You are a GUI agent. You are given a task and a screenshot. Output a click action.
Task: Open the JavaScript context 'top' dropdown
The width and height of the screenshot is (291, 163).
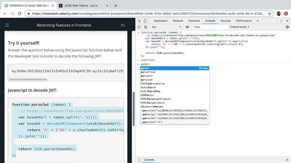[x=166, y=27]
